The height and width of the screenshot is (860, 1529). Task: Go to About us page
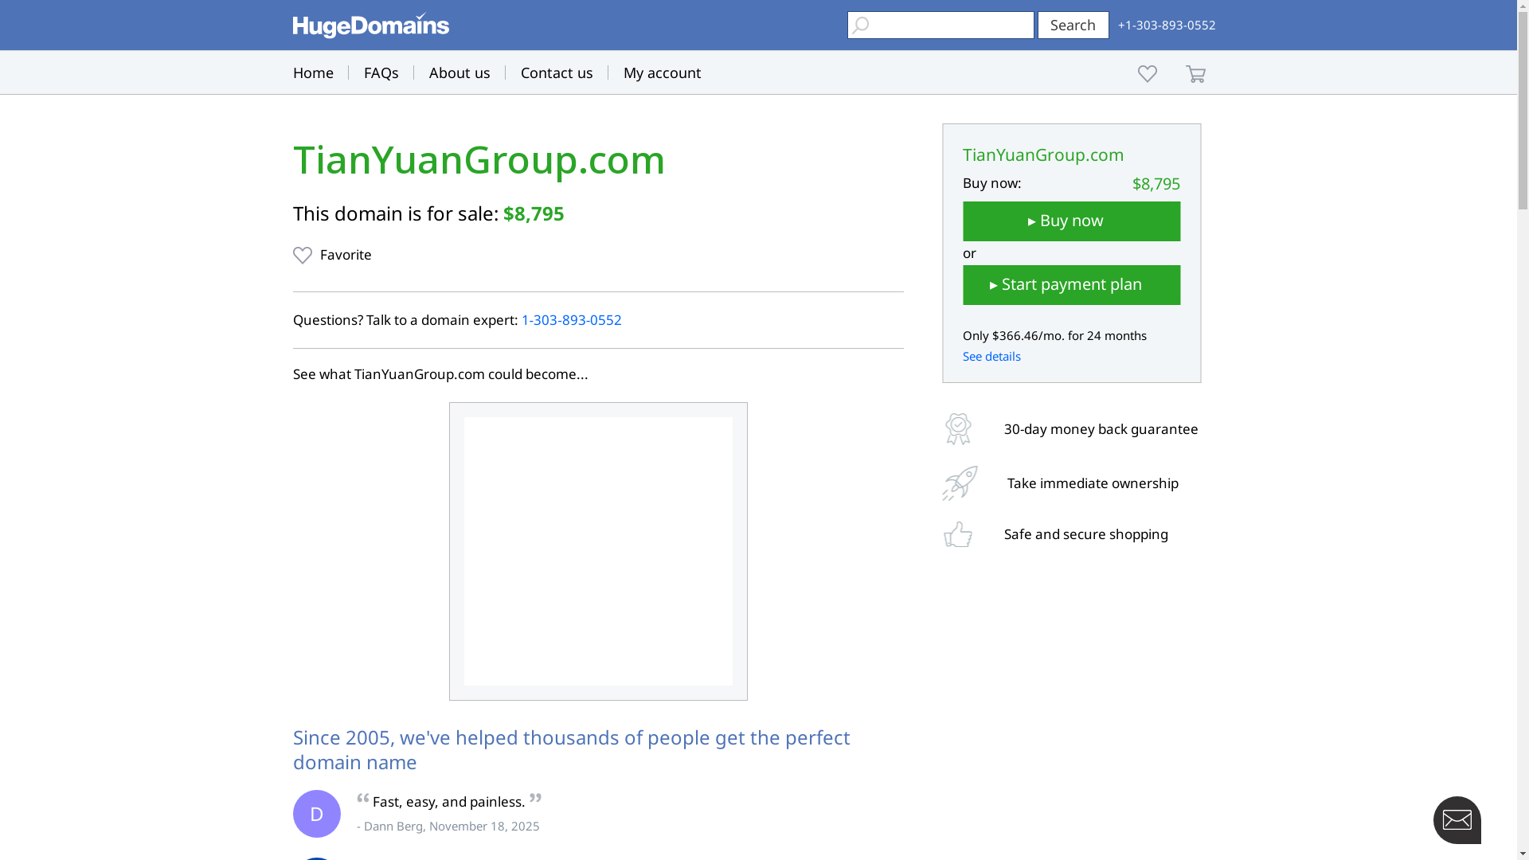point(459,72)
